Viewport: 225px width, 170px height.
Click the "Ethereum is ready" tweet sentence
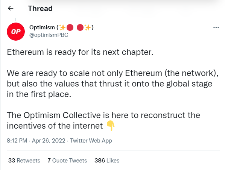[80, 52]
